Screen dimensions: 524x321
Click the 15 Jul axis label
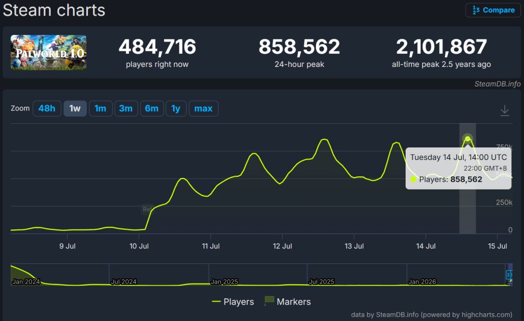point(497,246)
